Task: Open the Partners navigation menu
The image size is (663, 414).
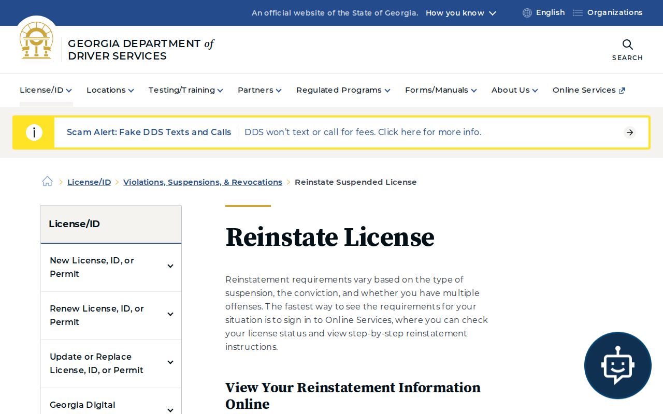Action: (x=260, y=90)
